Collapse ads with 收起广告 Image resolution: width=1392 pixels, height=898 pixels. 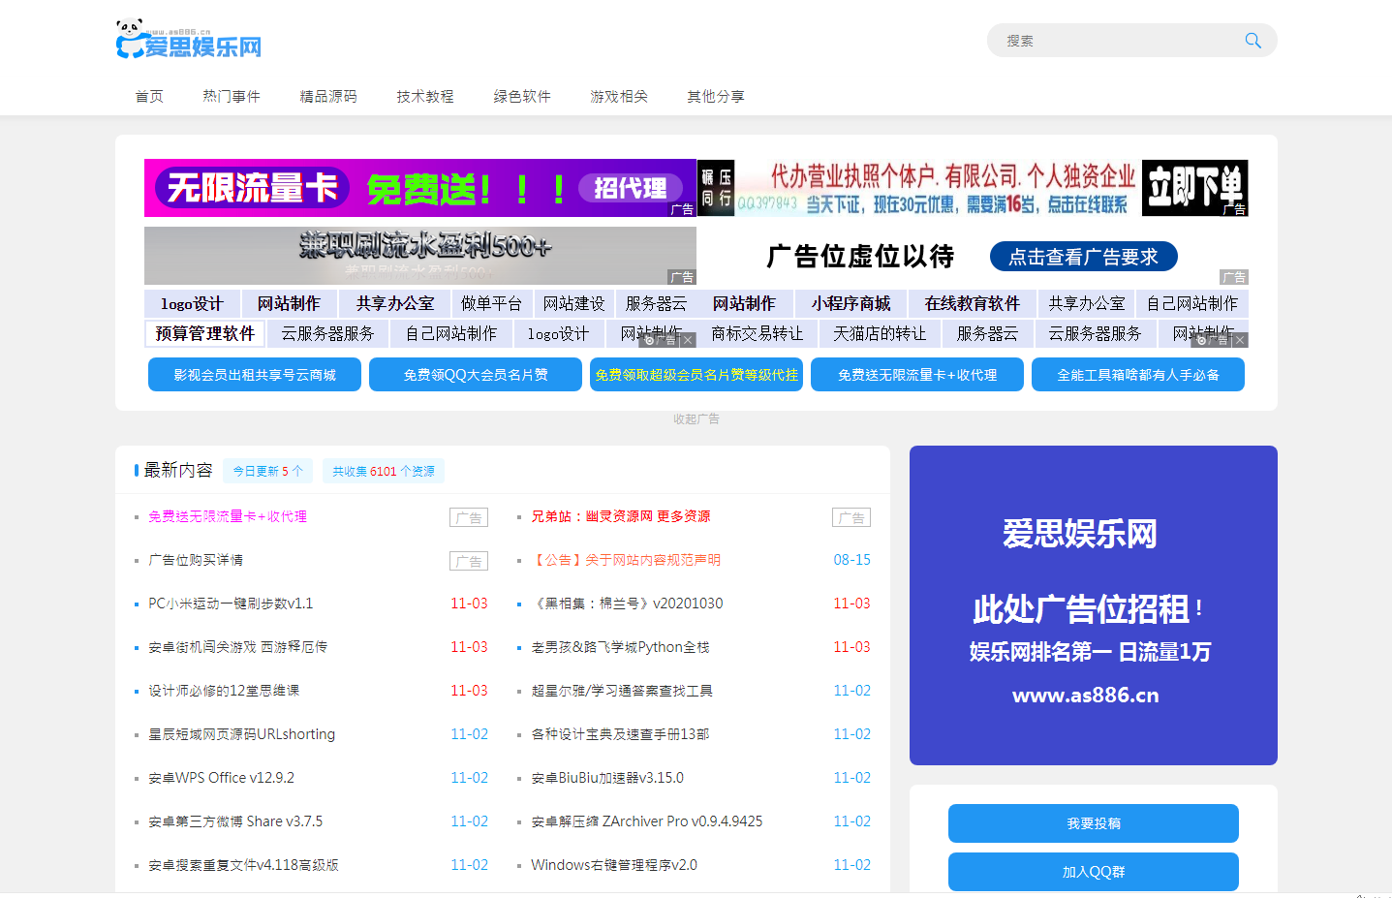point(696,418)
